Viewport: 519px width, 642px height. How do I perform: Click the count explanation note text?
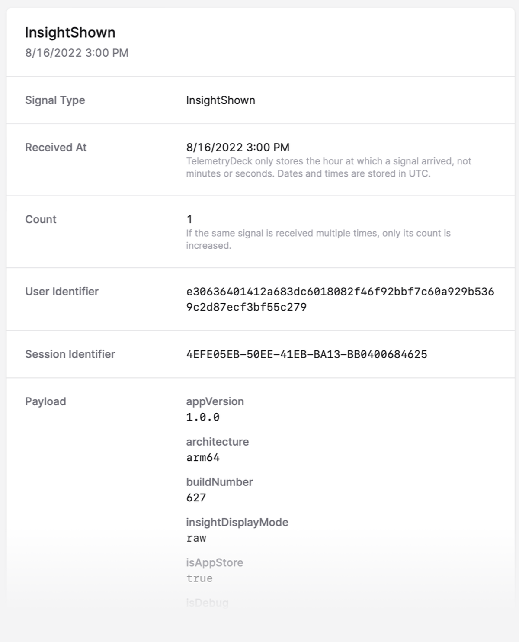[x=318, y=239]
